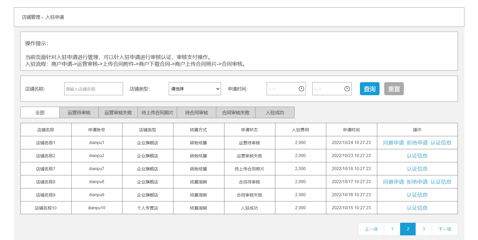Click the gray 重置 button

click(394, 89)
